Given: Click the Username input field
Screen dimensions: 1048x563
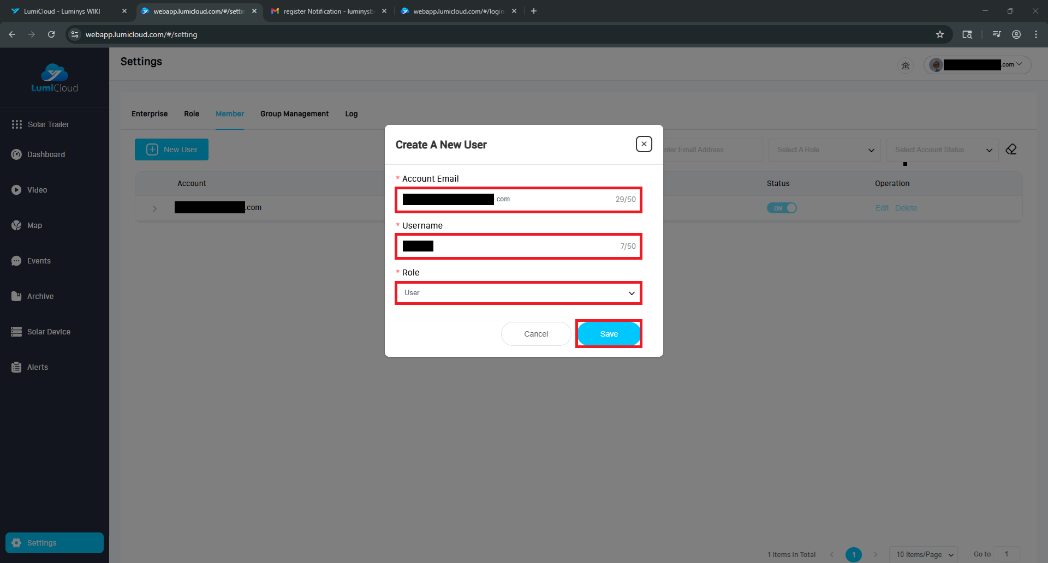Looking at the screenshot, I should [524, 247].
